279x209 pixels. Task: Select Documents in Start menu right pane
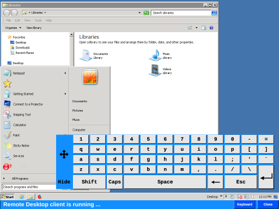[80, 101]
